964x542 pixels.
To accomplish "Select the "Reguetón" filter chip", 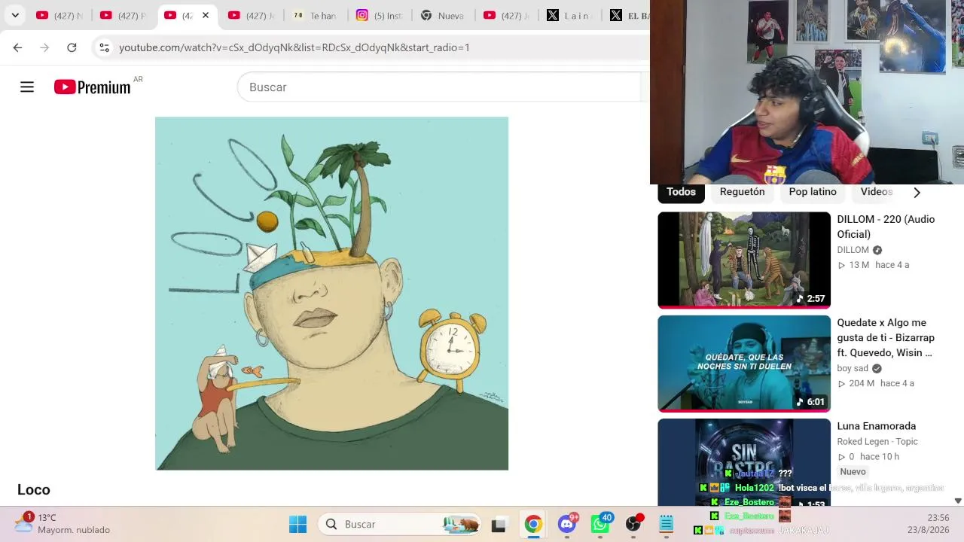I will (742, 192).
